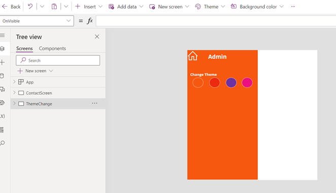Screen dimensions: 336x193
Task: Select ThemeChange in the tree
Action: 39,104
